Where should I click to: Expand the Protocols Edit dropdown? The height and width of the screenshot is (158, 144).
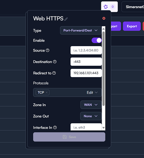(x=92, y=93)
